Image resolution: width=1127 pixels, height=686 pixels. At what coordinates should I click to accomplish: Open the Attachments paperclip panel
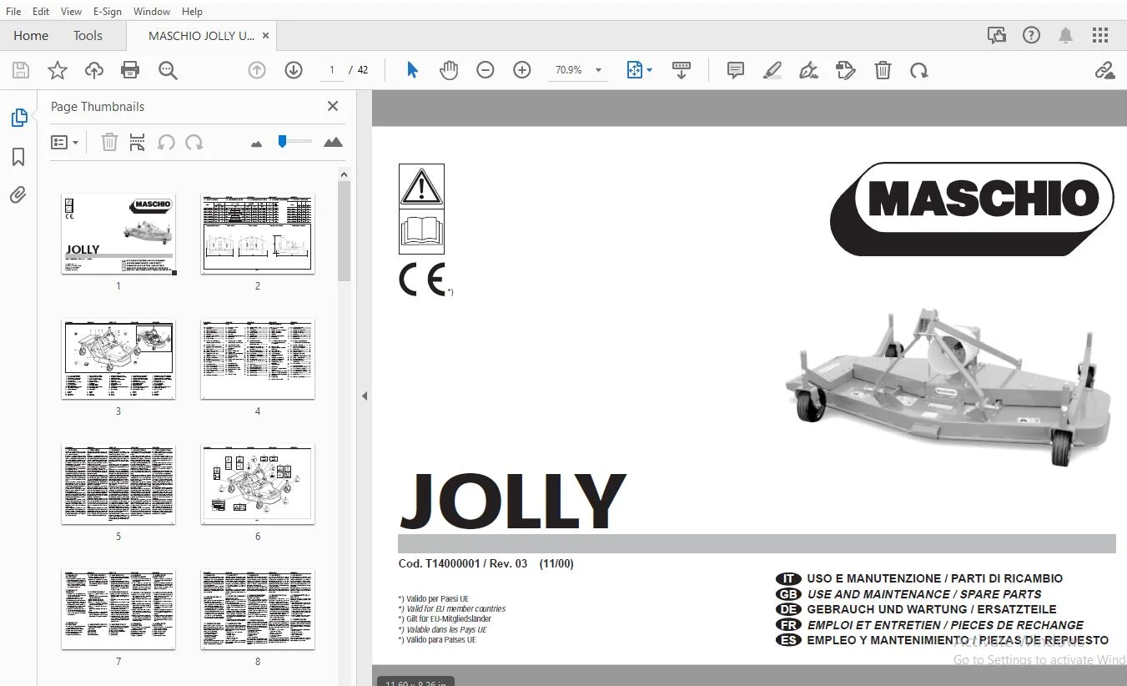click(18, 195)
